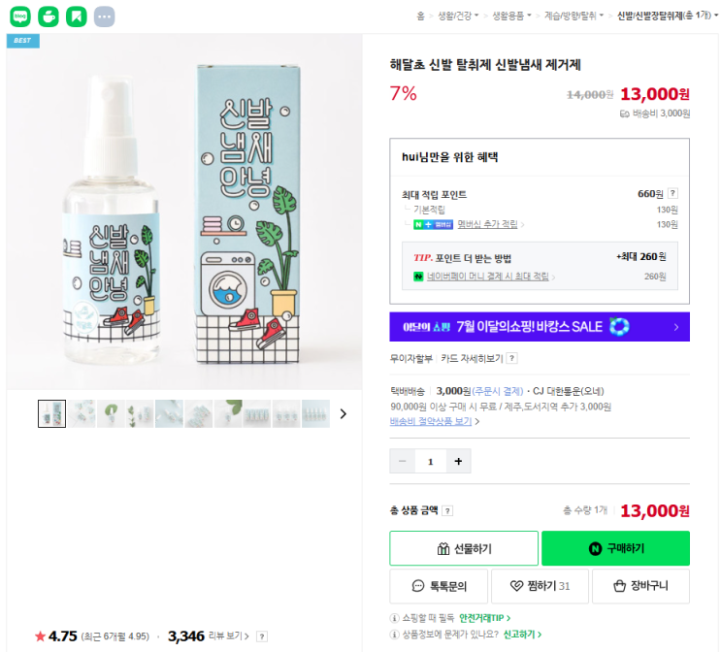Click help icon beside 최대 적립 포인트

(672, 194)
